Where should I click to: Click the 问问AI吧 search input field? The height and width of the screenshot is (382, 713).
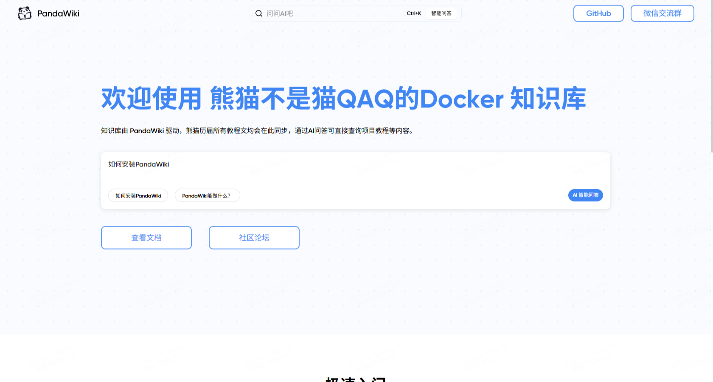click(323, 13)
